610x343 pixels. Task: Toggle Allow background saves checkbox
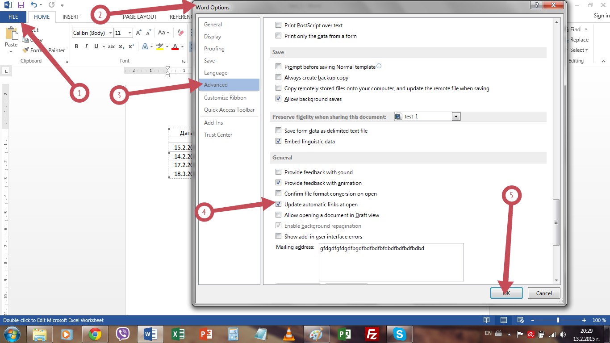279,99
